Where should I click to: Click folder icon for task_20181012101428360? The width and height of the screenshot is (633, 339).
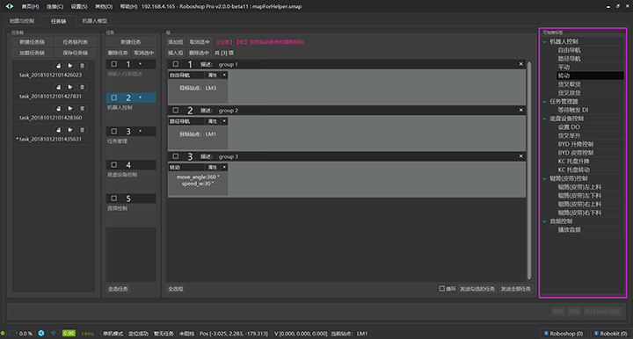click(x=70, y=108)
